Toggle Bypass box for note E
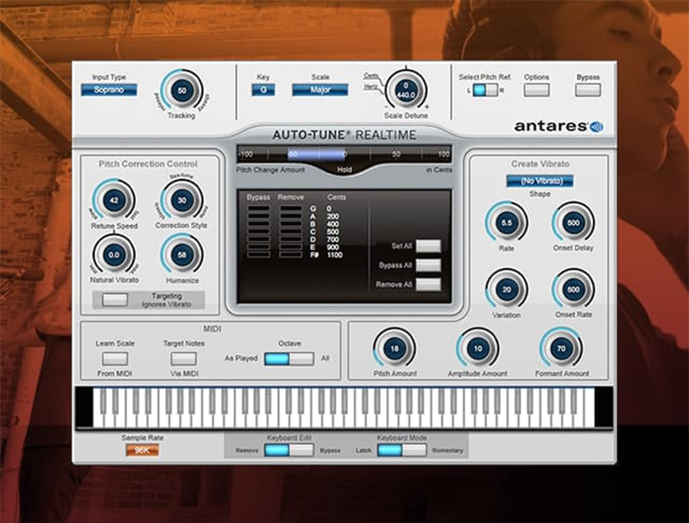 [x=258, y=247]
